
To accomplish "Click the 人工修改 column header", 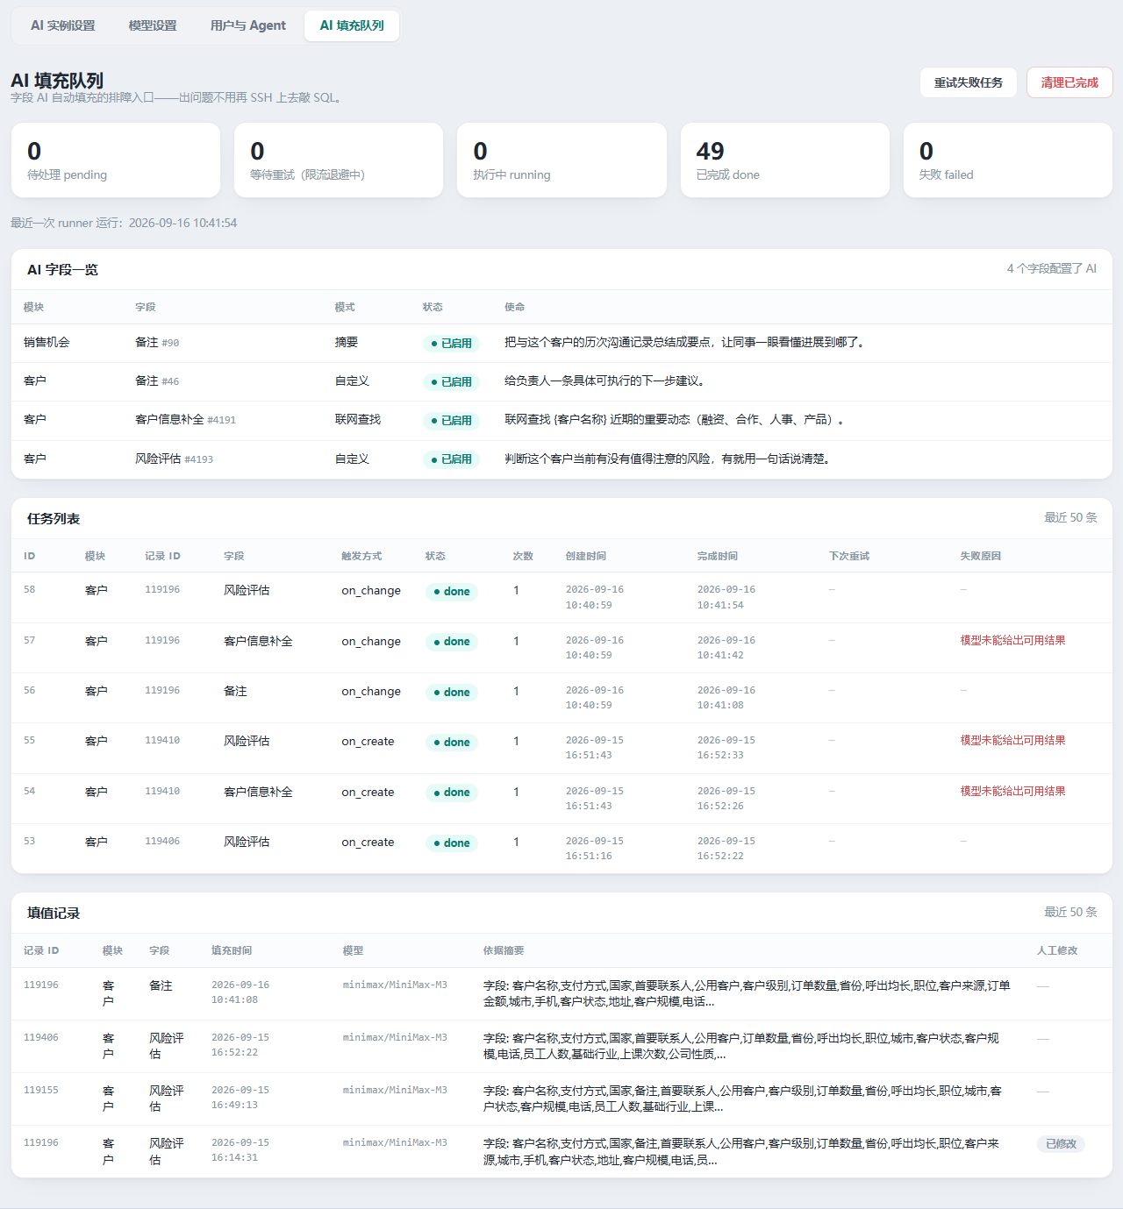I will click(x=1057, y=950).
